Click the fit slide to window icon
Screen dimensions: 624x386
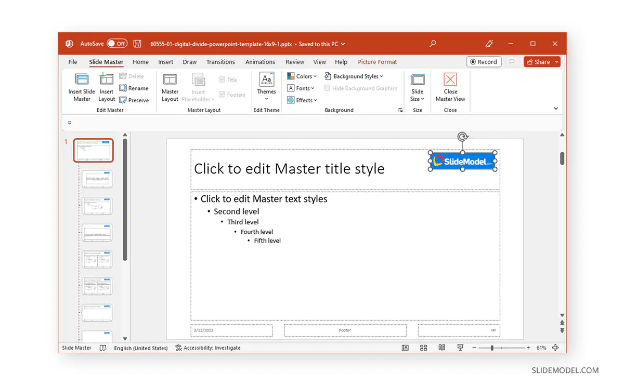click(555, 348)
